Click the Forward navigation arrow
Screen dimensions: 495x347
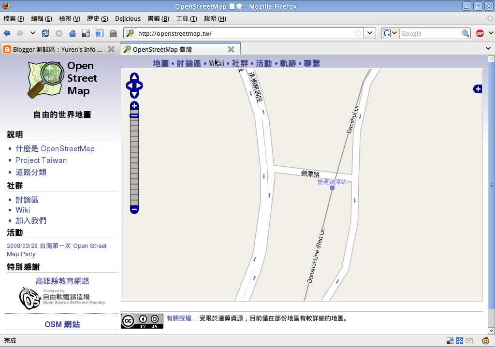(x=20, y=33)
